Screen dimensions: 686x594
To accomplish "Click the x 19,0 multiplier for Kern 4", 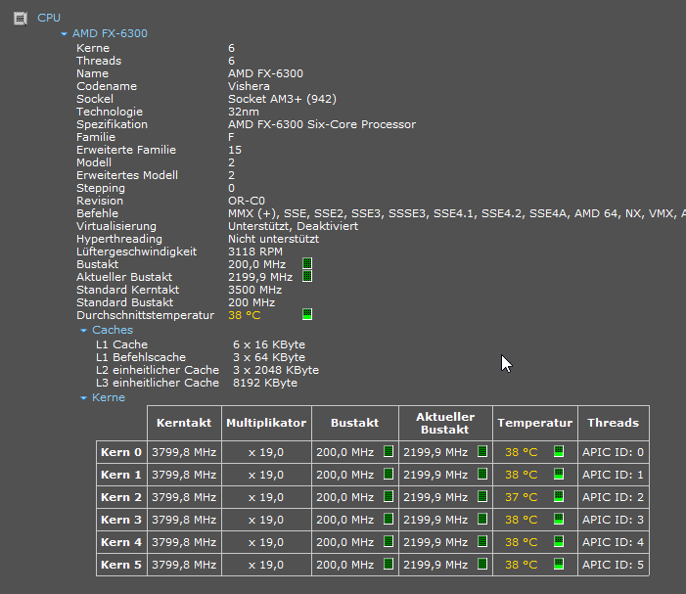I will click(x=266, y=542).
